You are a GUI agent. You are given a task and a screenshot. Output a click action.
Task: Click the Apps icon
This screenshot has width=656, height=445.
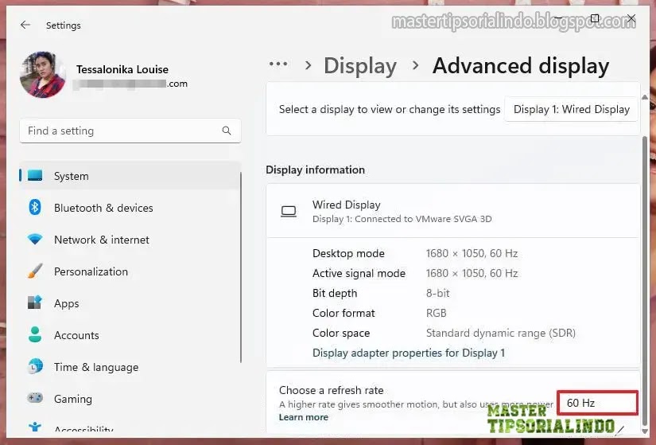tap(35, 303)
